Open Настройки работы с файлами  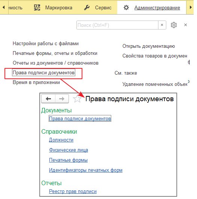[x=46, y=44]
